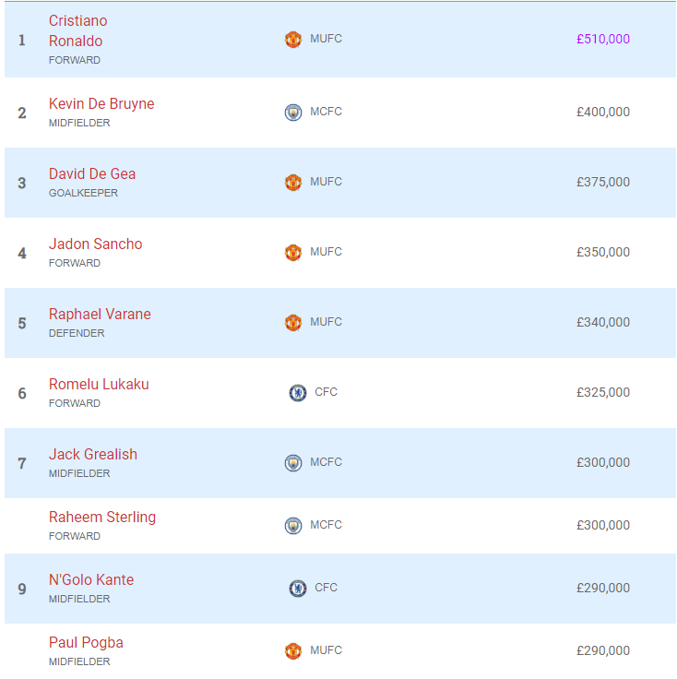Open the Raheem Sterling link
This screenshot has width=677, height=679.
point(102,517)
